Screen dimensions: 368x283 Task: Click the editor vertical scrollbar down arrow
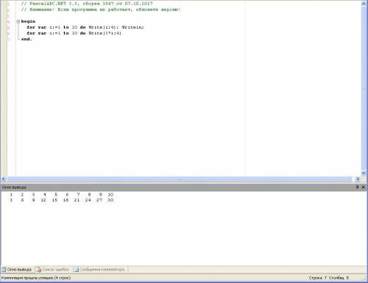[364, 173]
